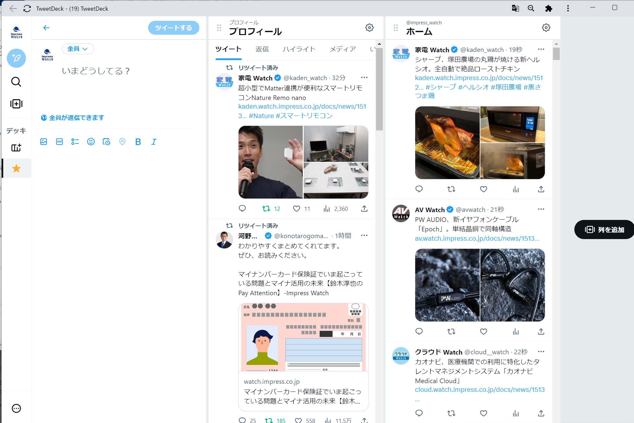
Task: Click the search icon in sidebar
Action: (x=16, y=82)
